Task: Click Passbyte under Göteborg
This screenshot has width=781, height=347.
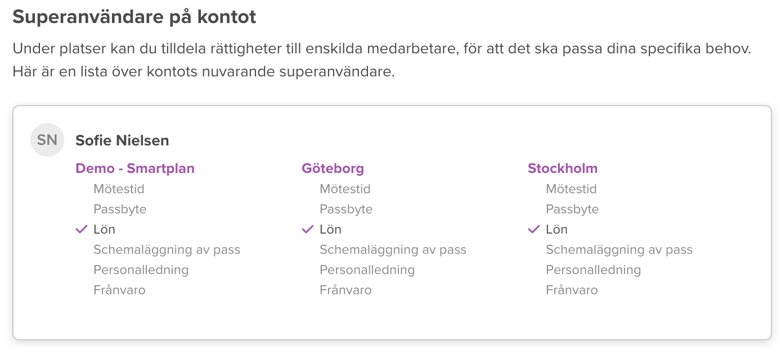Action: pyautogui.click(x=346, y=209)
